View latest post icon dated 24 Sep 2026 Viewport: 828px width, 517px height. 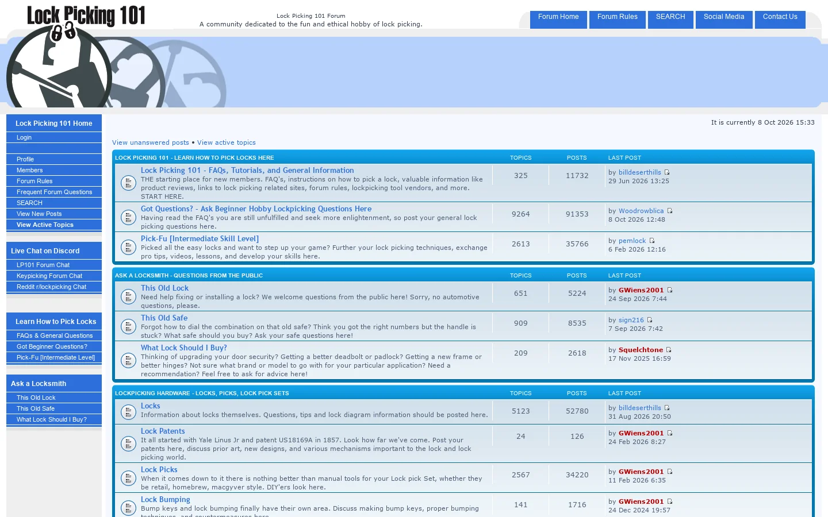click(x=670, y=290)
